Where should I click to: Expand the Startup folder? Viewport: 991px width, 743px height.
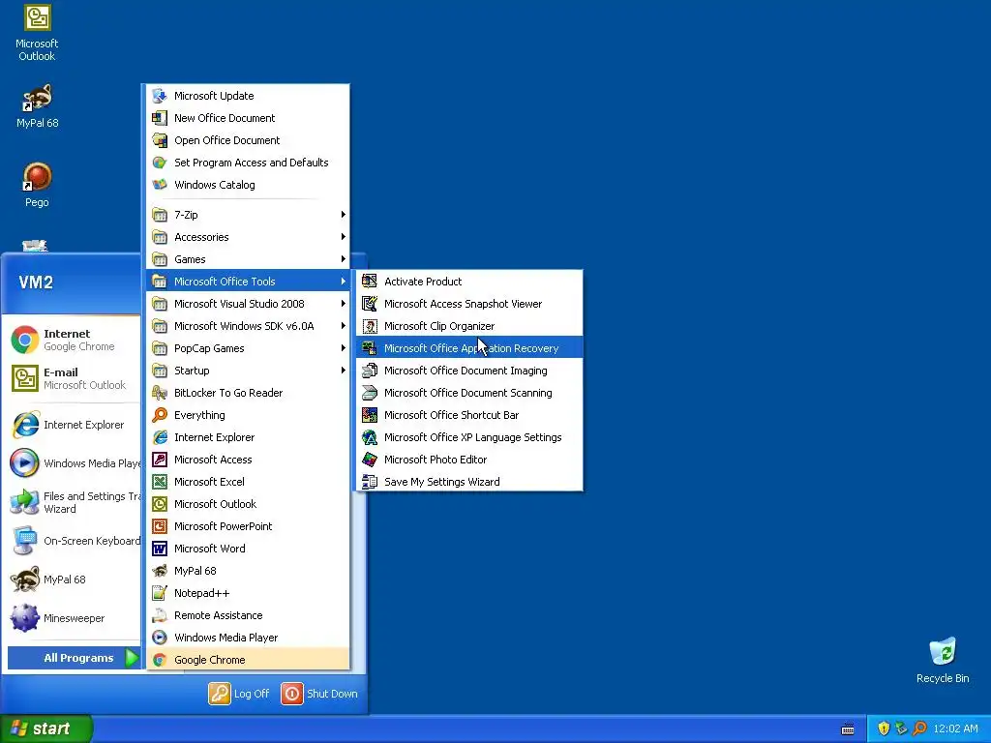(248, 371)
